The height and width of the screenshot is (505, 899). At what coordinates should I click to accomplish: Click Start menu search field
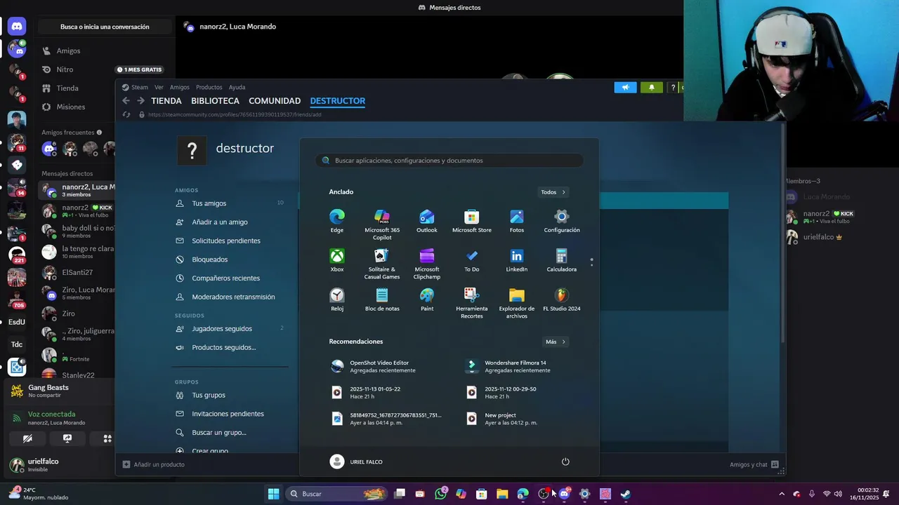pos(449,161)
